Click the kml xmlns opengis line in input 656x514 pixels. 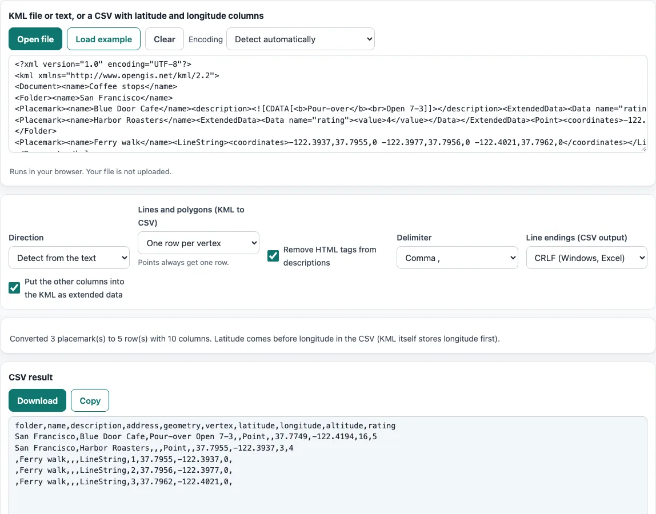click(117, 75)
